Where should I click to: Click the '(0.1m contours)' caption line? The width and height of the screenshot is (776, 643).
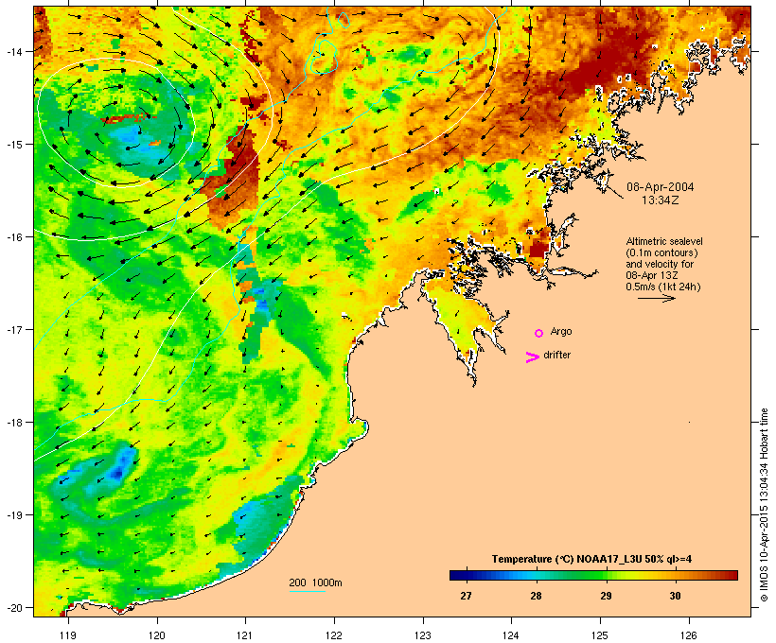tap(662, 252)
